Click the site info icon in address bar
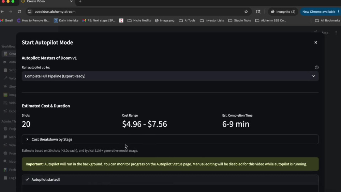Screen dimensions: 341x192 click(30, 12)
